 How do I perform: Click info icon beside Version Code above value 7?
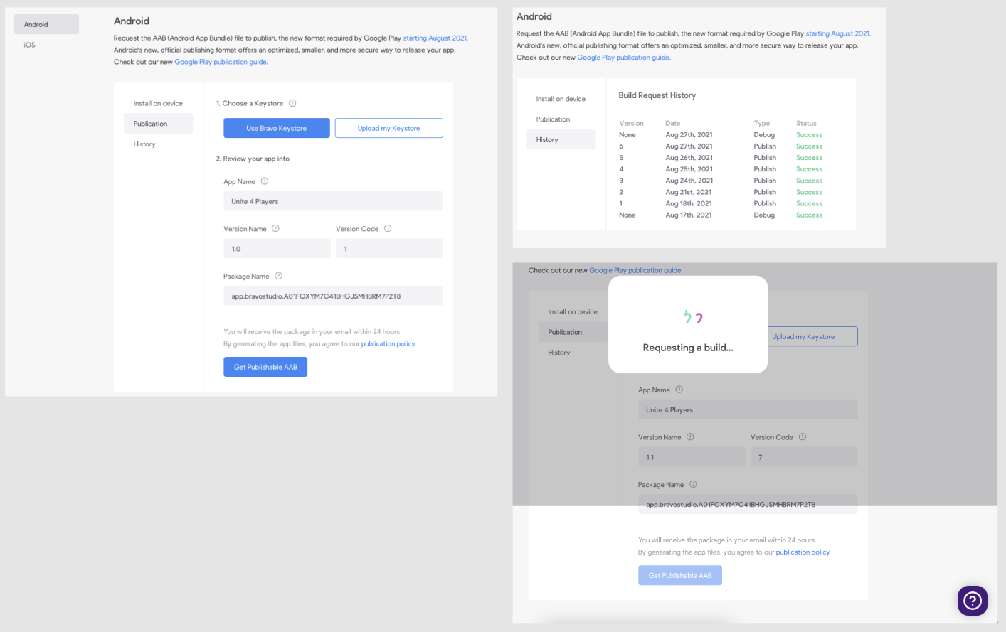(803, 436)
